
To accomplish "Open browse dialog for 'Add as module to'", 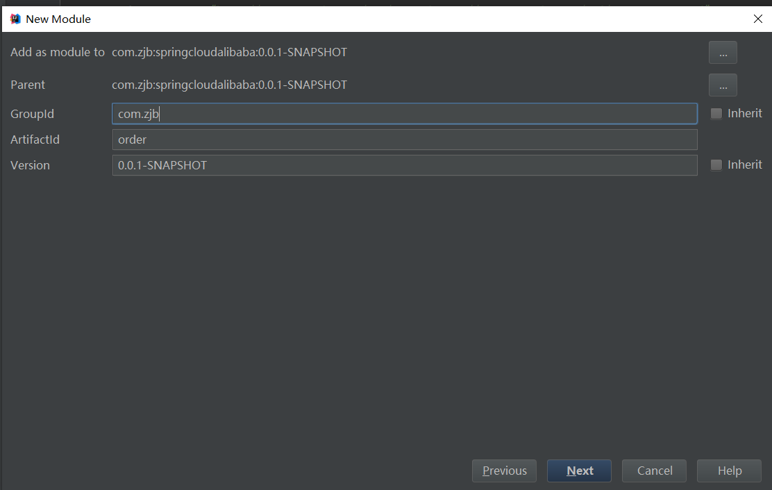I will coord(723,52).
